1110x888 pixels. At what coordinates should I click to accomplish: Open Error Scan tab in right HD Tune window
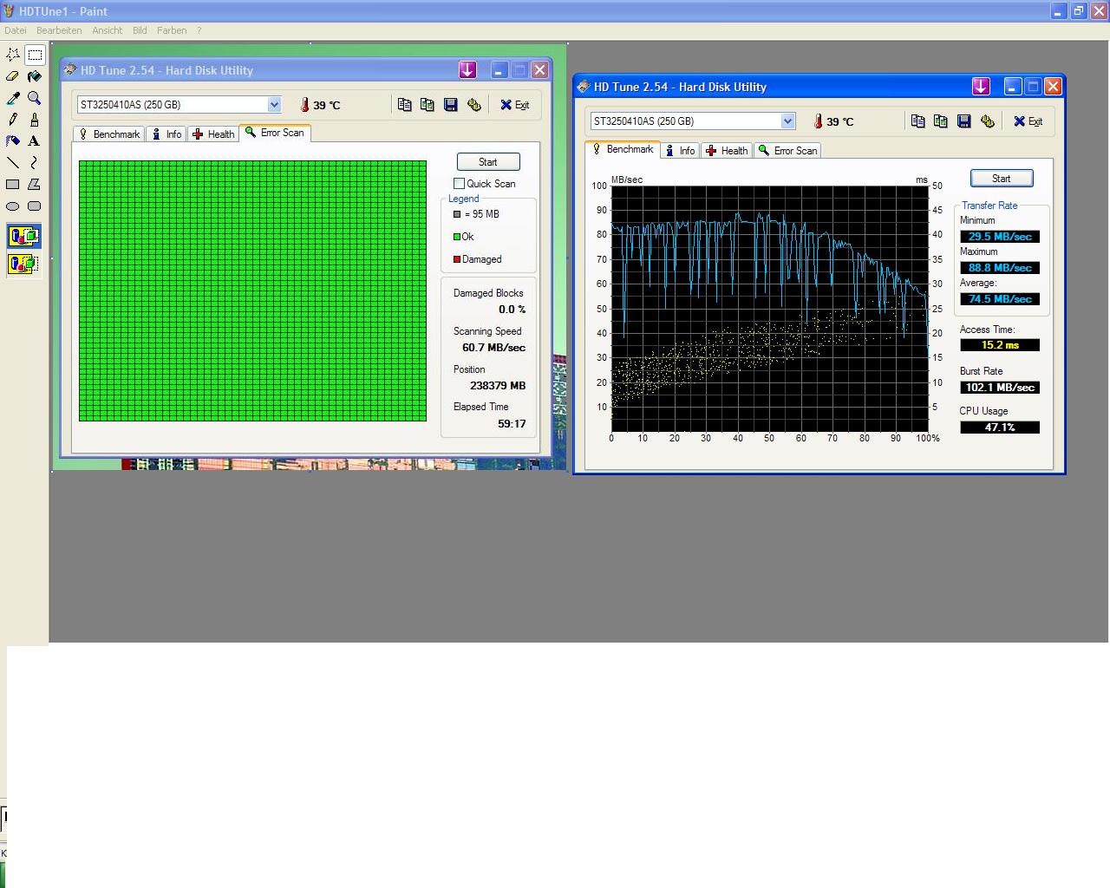[x=787, y=151]
